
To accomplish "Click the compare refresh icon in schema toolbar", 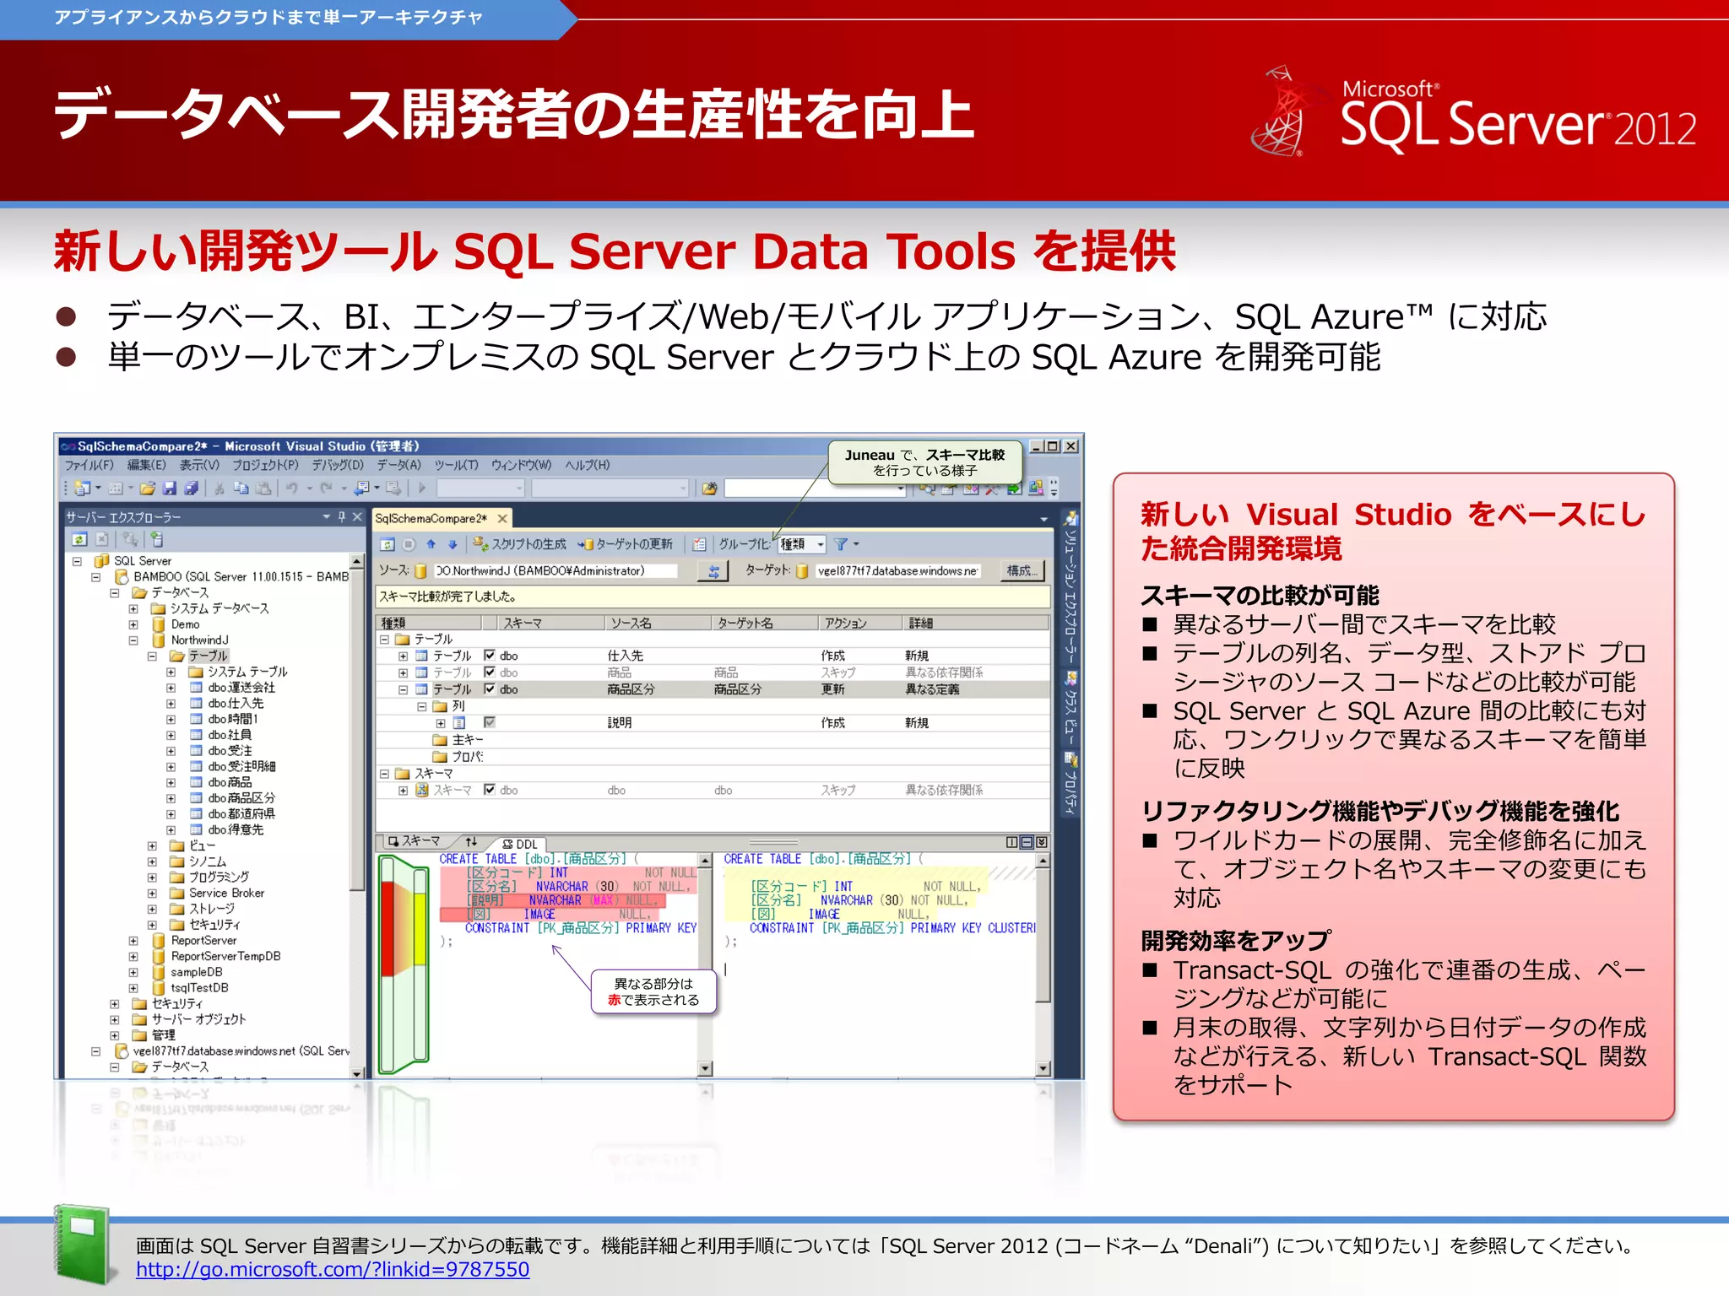I will point(388,544).
